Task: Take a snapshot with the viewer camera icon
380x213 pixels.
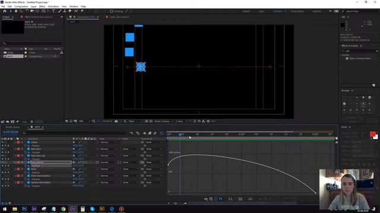Action: coord(116,121)
